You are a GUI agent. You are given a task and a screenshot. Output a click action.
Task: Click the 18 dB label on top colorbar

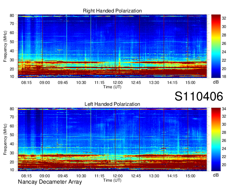click(x=224, y=76)
